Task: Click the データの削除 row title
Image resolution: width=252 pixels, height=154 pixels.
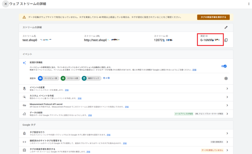Action: point(36,113)
